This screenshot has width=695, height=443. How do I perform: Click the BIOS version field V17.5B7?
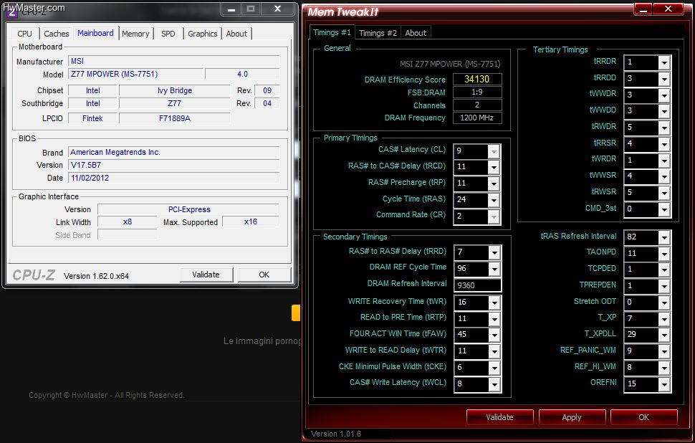click(173, 165)
